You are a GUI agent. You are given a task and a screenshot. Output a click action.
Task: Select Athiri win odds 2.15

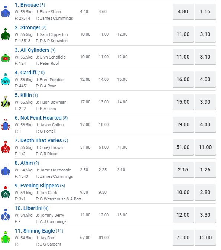click(183, 170)
